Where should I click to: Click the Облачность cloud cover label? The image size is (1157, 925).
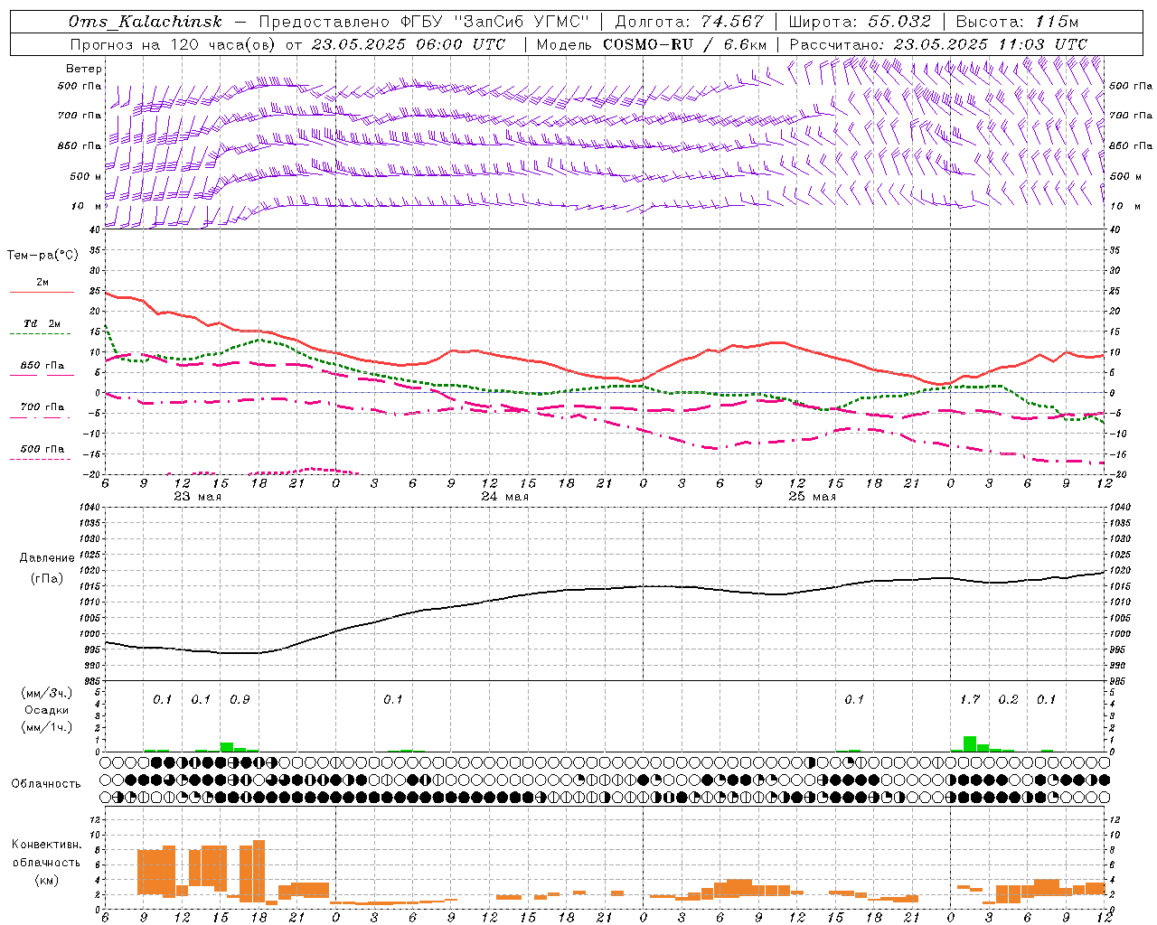pos(46,783)
